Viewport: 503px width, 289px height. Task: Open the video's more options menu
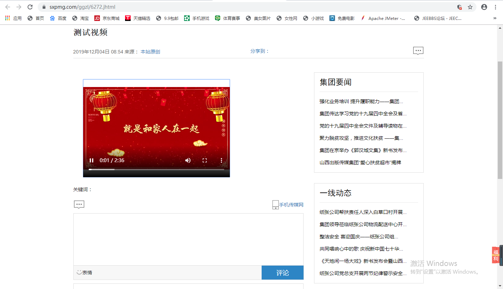coord(221,160)
